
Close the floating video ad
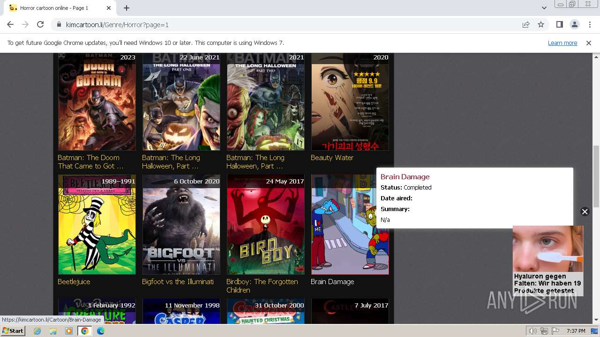(x=585, y=212)
